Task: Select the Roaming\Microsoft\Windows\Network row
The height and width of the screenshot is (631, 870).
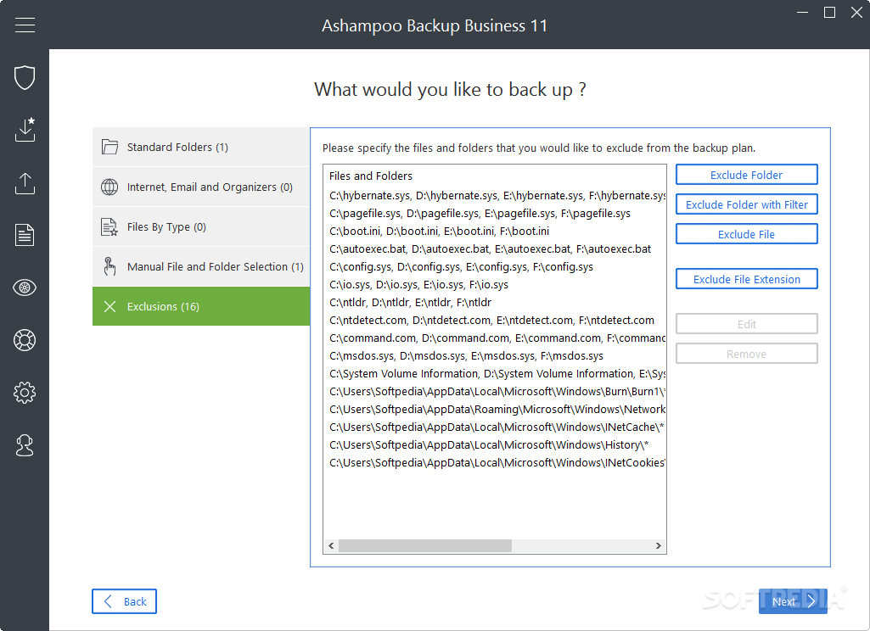Action: coord(494,409)
